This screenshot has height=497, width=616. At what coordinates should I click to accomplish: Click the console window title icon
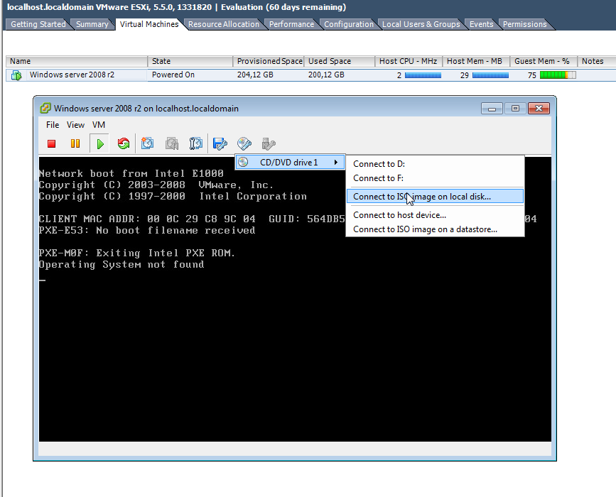tap(45, 108)
